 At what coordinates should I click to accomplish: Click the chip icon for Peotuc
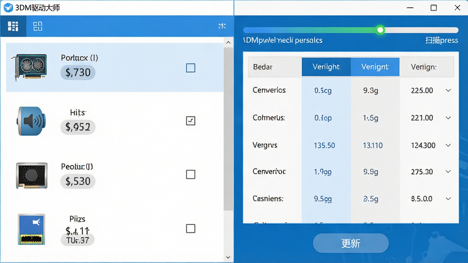pyautogui.click(x=32, y=175)
